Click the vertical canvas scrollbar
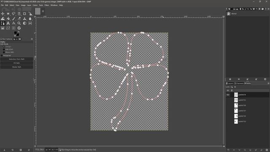This screenshot has height=152, width=270. [x=224, y=81]
